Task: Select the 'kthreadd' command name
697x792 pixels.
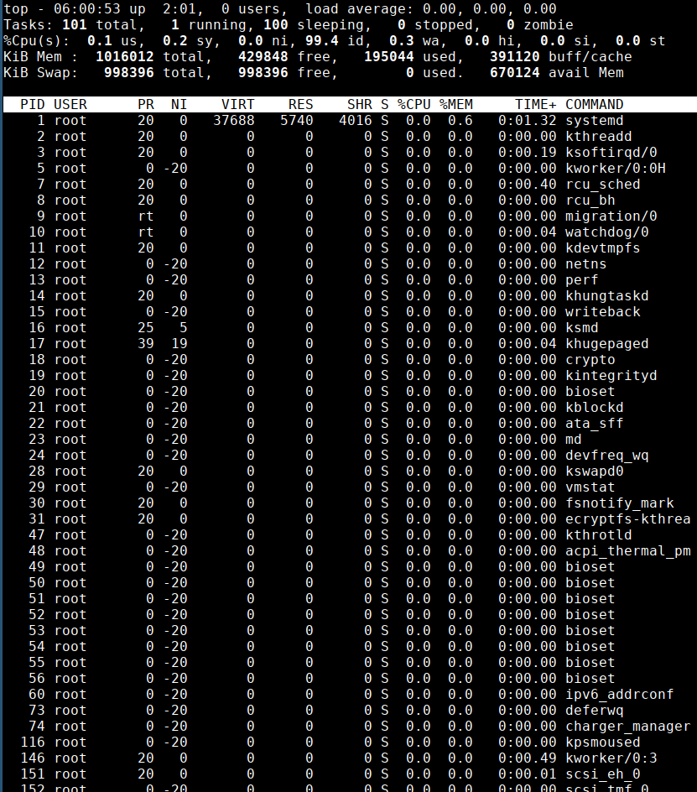Action: (x=599, y=137)
